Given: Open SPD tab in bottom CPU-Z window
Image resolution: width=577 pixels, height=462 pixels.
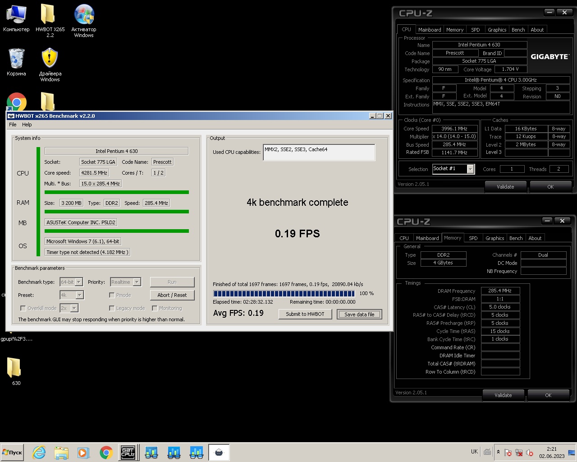Looking at the screenshot, I should click(x=473, y=238).
